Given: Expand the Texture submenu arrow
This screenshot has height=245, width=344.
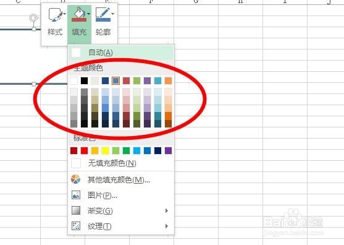Looking at the screenshot, I should pyautogui.click(x=167, y=226).
